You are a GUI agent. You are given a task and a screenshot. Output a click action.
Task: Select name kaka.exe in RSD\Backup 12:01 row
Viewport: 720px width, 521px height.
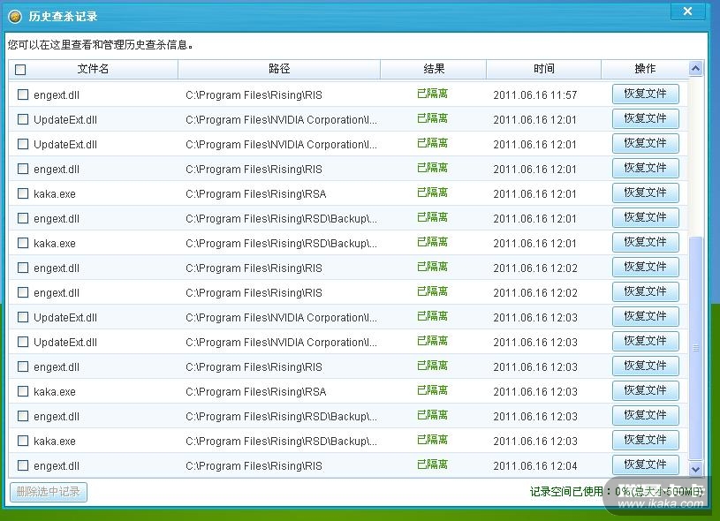55,244
